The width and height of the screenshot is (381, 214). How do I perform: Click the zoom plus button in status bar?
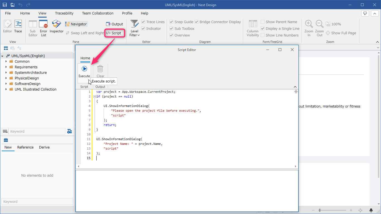pos(351,210)
